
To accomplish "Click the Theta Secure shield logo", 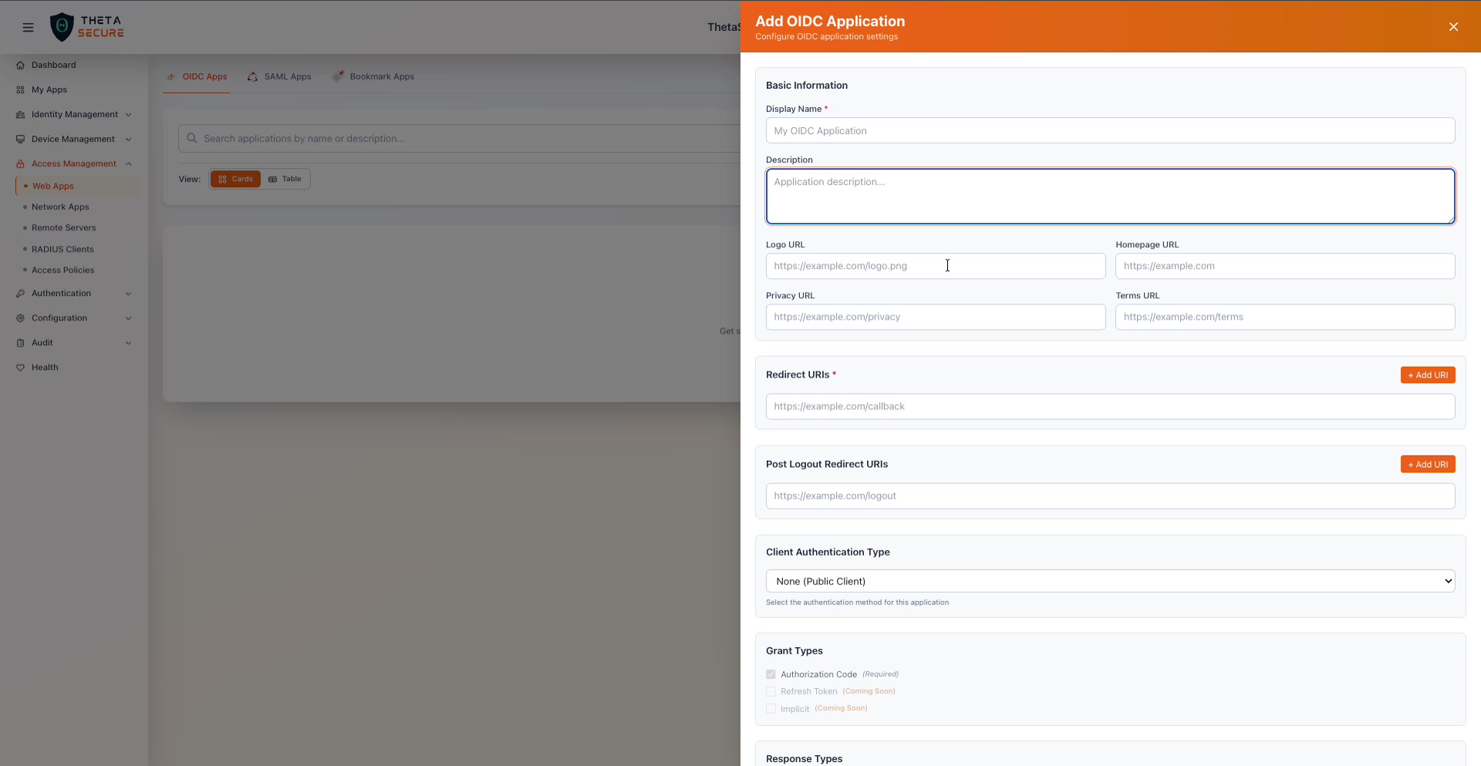I will 62,26.
